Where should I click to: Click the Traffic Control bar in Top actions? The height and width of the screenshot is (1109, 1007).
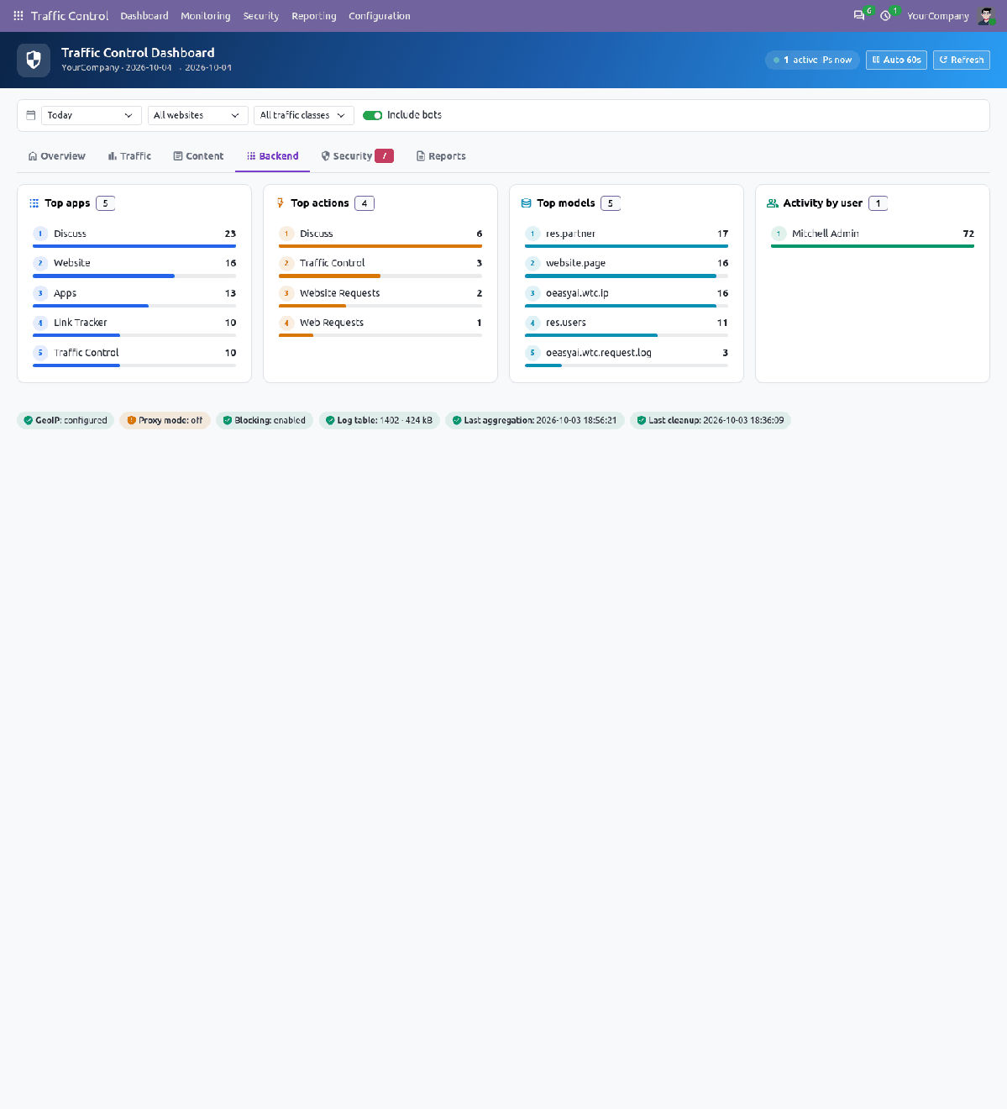[380, 276]
